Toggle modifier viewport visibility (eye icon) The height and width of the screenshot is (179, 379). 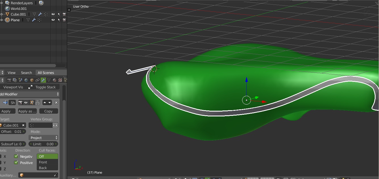[26, 103]
